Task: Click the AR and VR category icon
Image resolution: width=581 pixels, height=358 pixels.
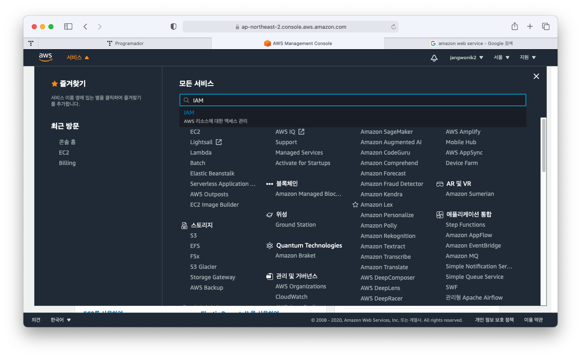Action: [440, 184]
